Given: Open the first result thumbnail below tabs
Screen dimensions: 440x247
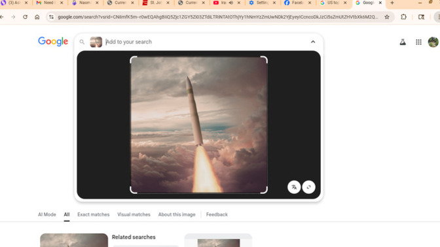Looking at the screenshot, I should tap(74, 240).
